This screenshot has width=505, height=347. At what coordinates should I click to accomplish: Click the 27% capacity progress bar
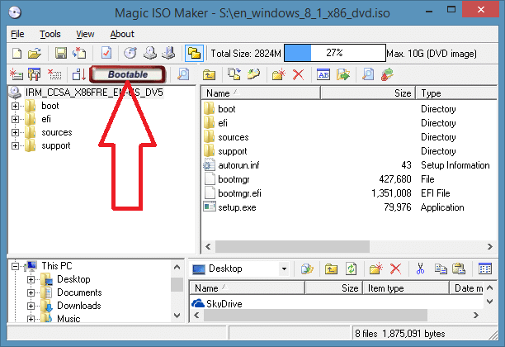pyautogui.click(x=335, y=53)
